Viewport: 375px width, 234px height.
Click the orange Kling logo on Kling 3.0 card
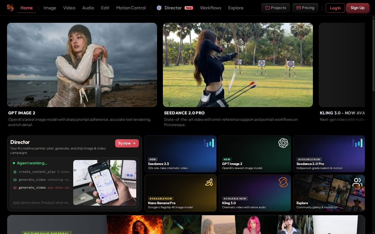(283, 182)
